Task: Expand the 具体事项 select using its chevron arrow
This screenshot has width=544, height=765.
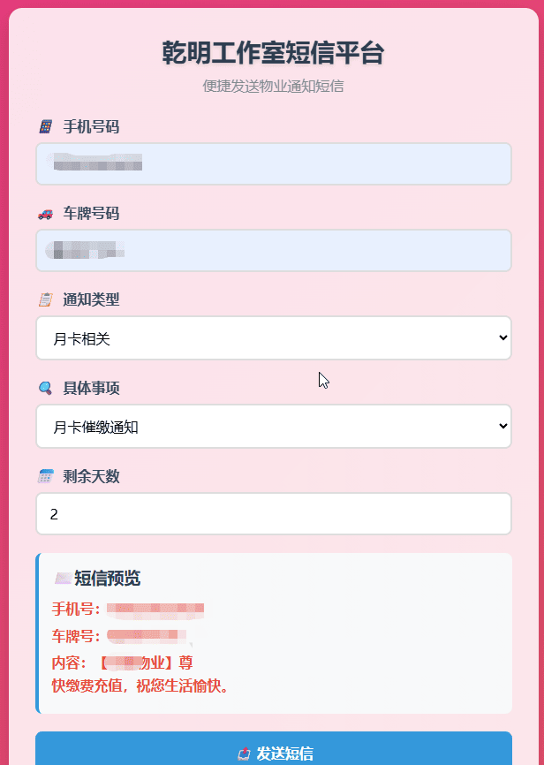Action: click(504, 426)
